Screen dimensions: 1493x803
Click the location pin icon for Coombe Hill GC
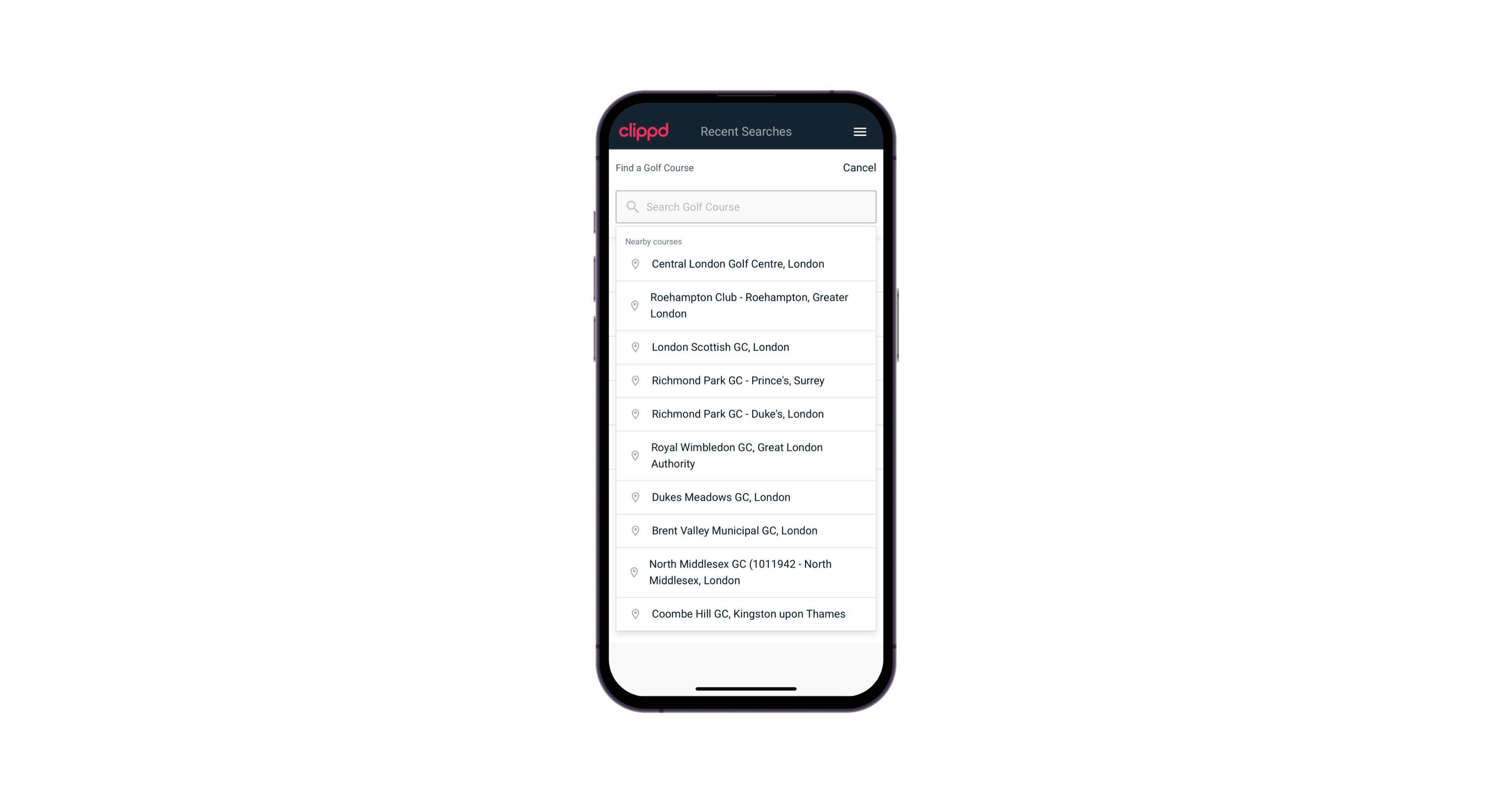(634, 613)
